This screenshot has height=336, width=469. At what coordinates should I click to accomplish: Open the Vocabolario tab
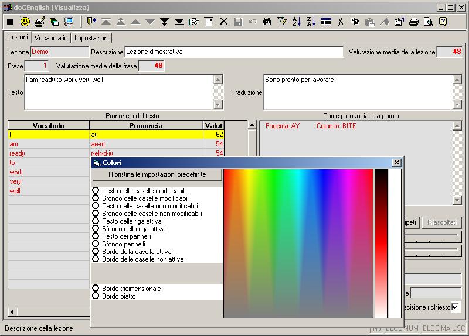51,38
